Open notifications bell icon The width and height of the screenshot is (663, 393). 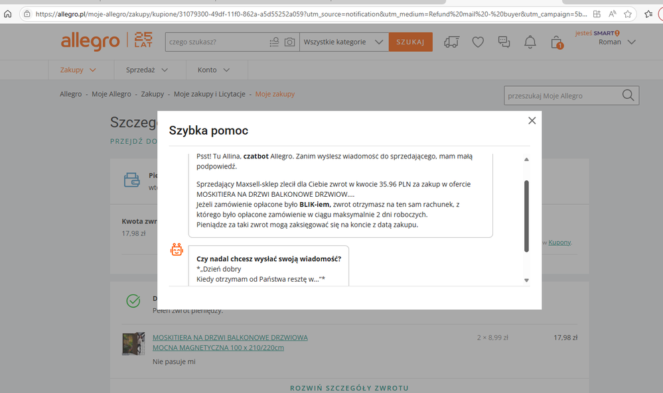530,42
